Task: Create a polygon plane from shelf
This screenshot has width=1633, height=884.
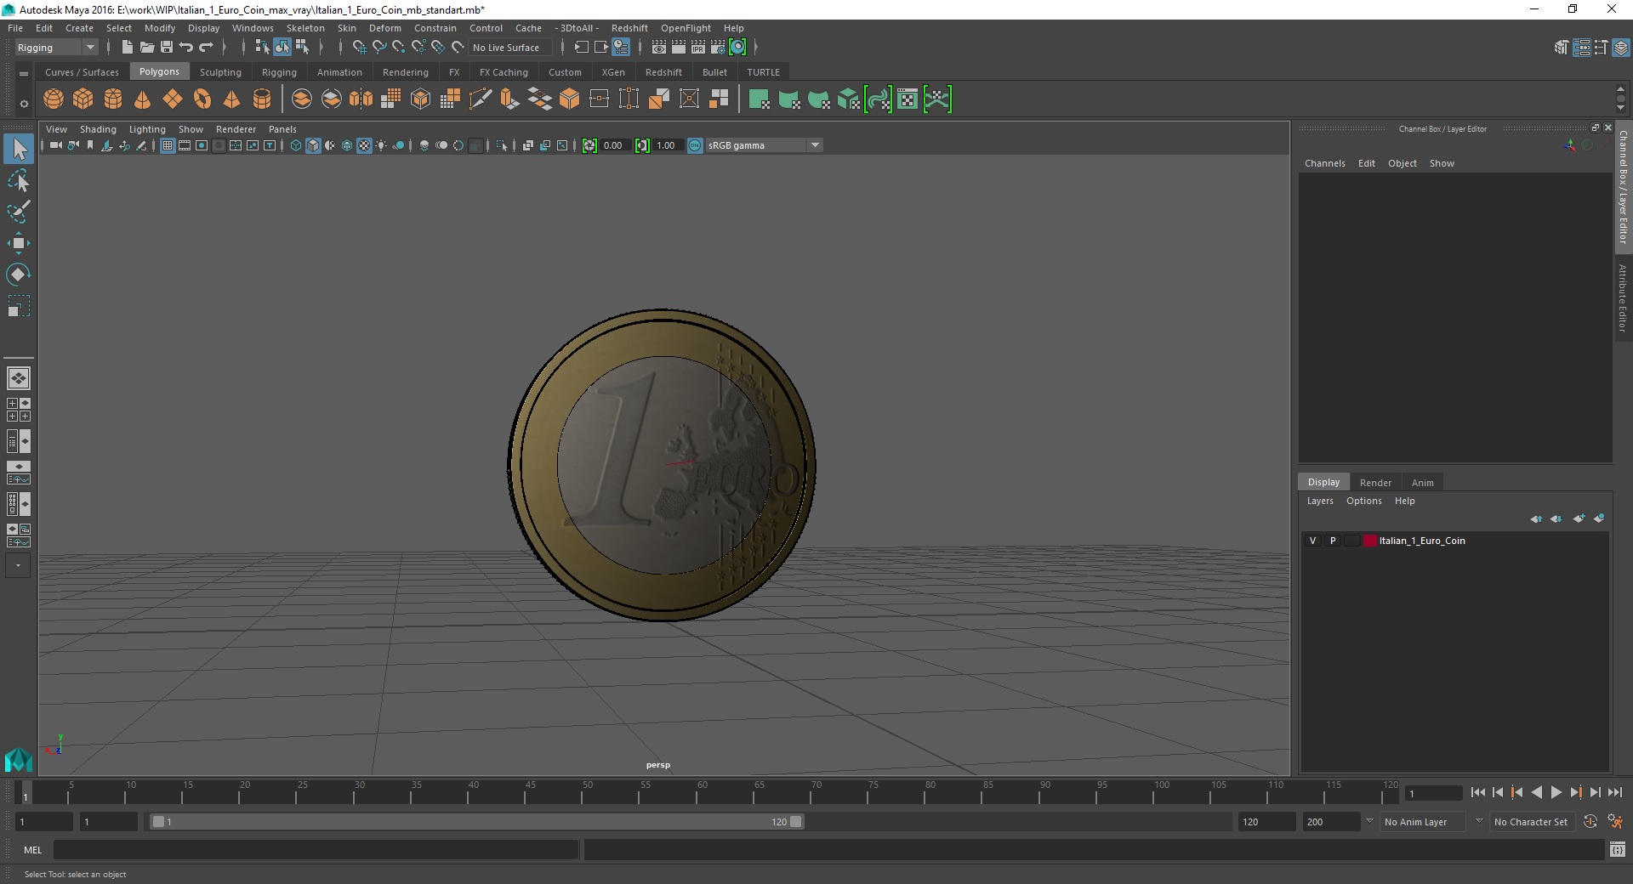Action: pyautogui.click(x=173, y=99)
